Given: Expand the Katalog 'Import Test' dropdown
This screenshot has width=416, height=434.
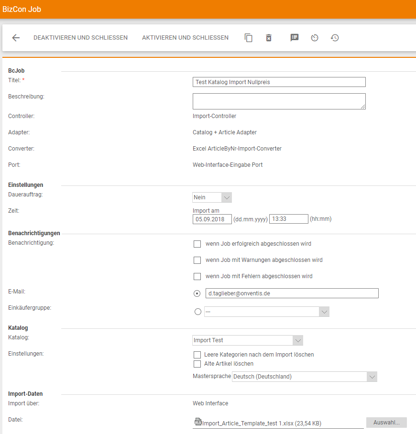Looking at the screenshot, I should coord(248,340).
